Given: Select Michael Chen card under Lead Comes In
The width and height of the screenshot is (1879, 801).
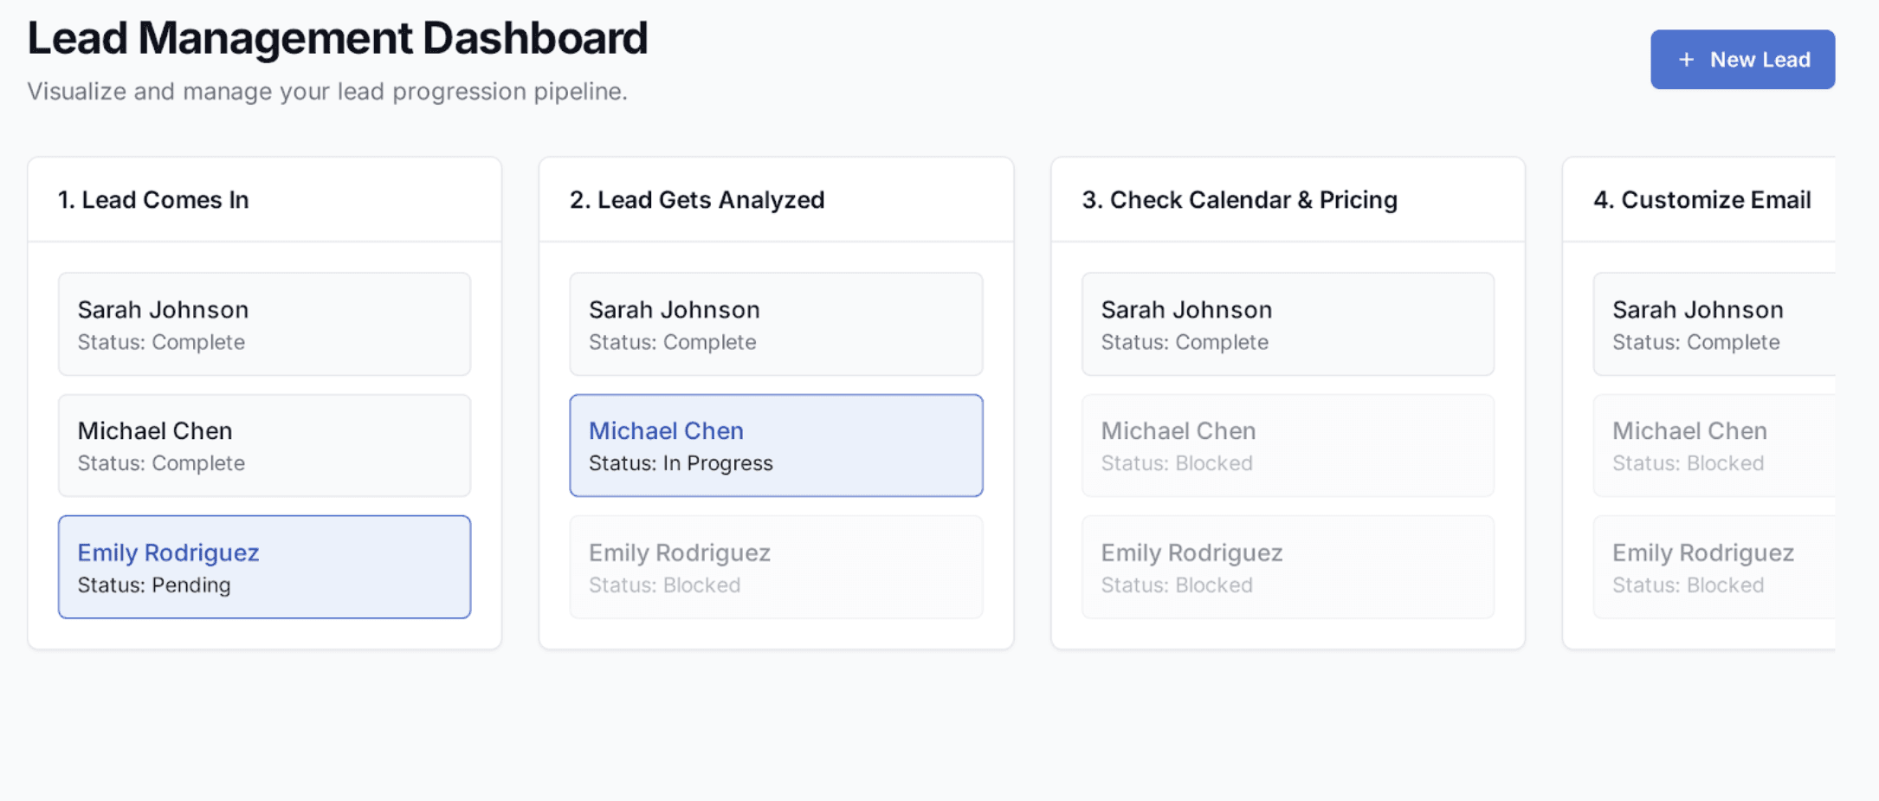Looking at the screenshot, I should coord(264,446).
